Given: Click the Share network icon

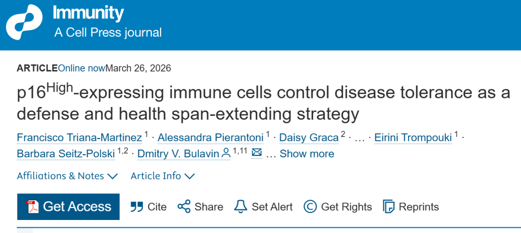Looking at the screenshot, I should 184,207.
